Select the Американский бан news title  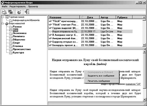point(65,38)
